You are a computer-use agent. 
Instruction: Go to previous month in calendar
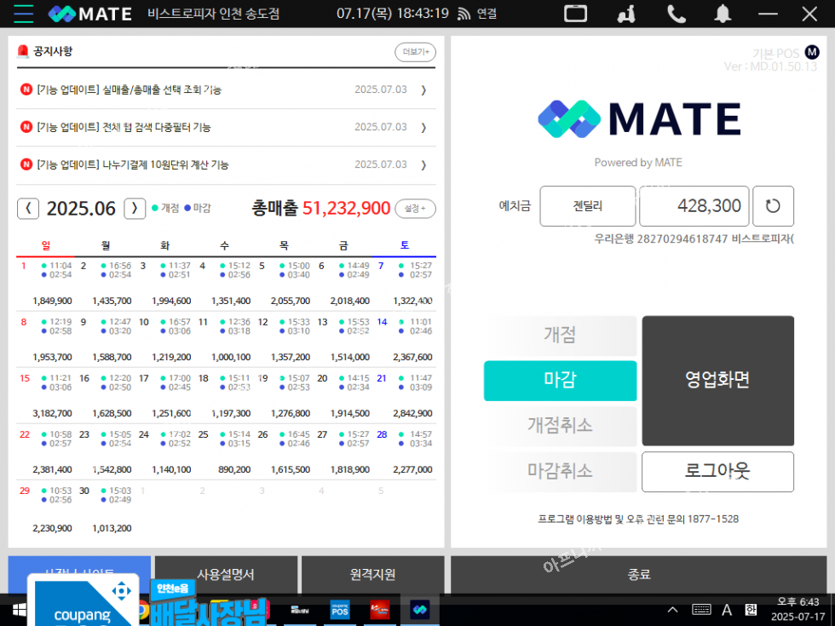pyautogui.click(x=28, y=209)
